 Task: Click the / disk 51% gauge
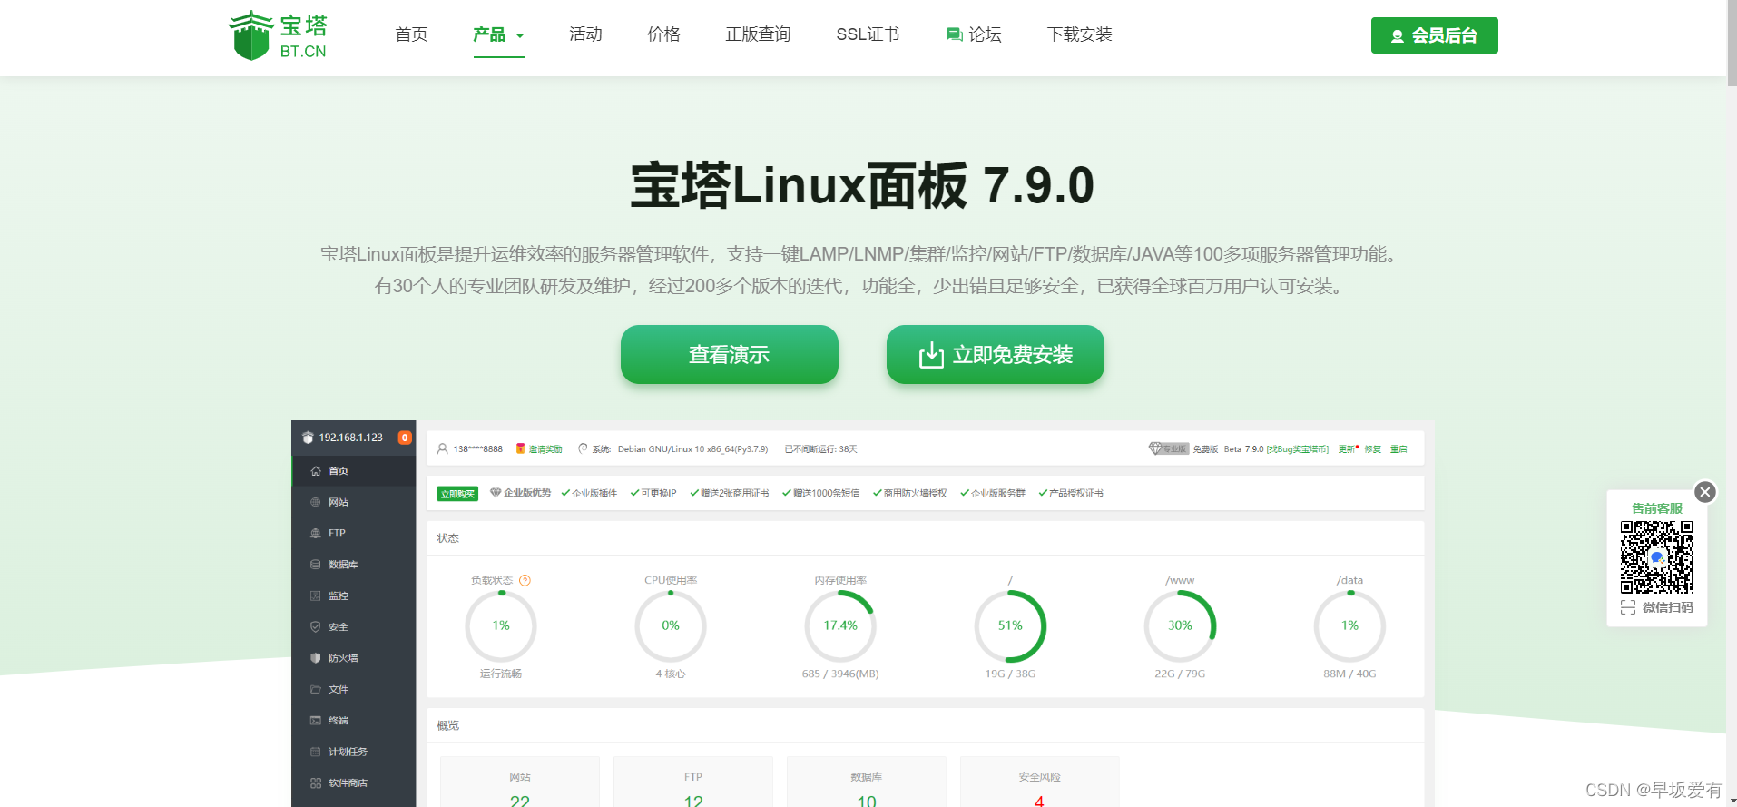click(x=1010, y=626)
